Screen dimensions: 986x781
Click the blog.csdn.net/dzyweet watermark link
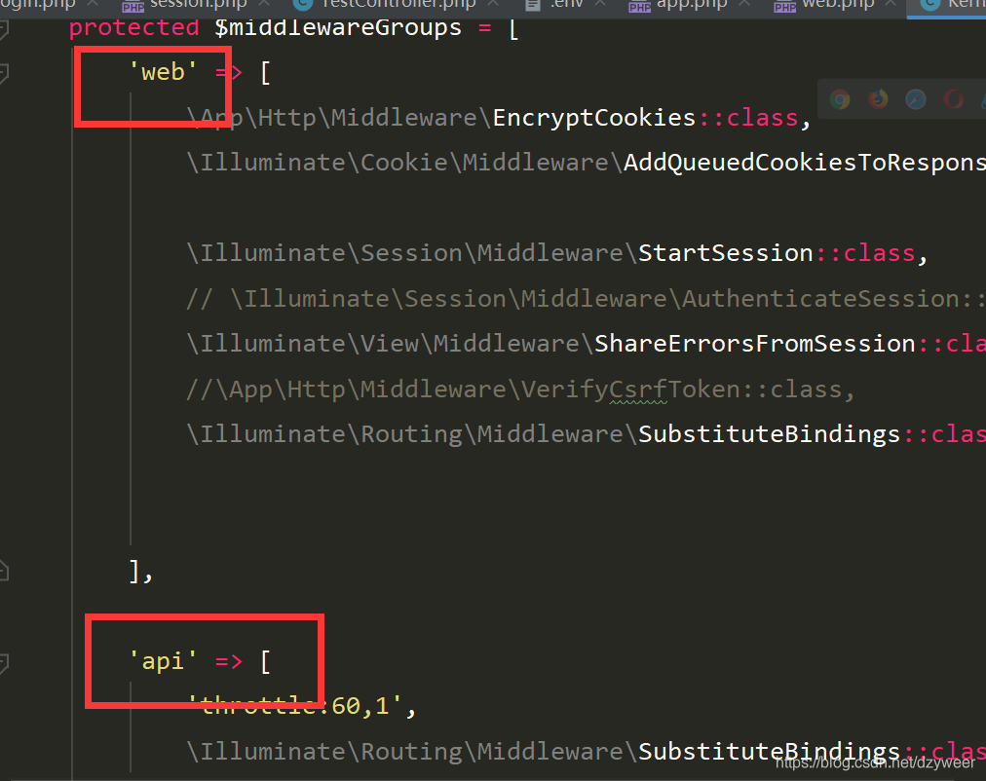point(873,765)
